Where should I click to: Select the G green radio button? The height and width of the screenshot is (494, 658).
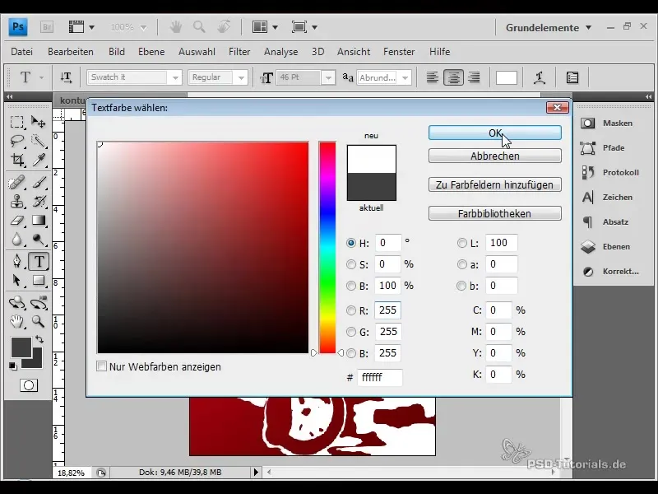351,332
